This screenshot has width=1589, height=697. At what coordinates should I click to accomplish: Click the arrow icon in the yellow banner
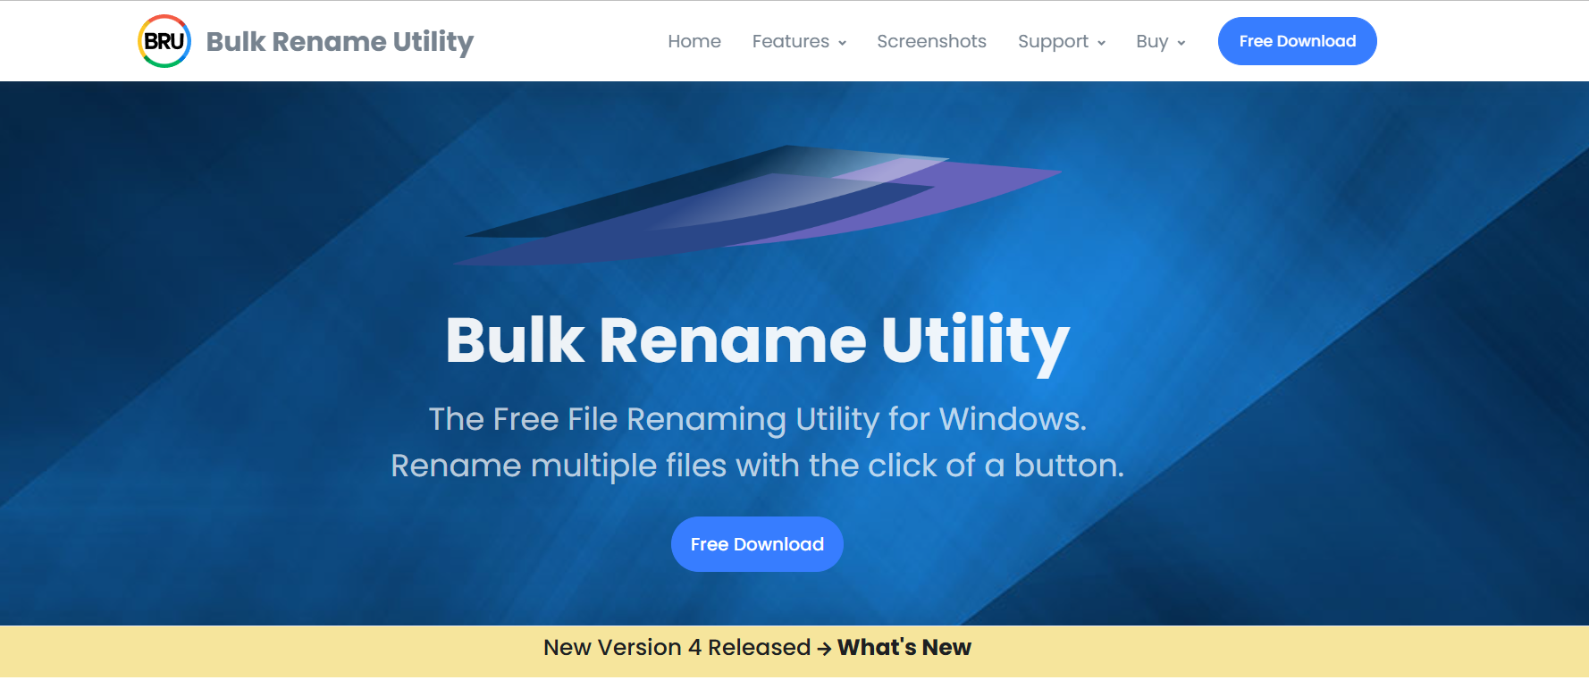[824, 649]
